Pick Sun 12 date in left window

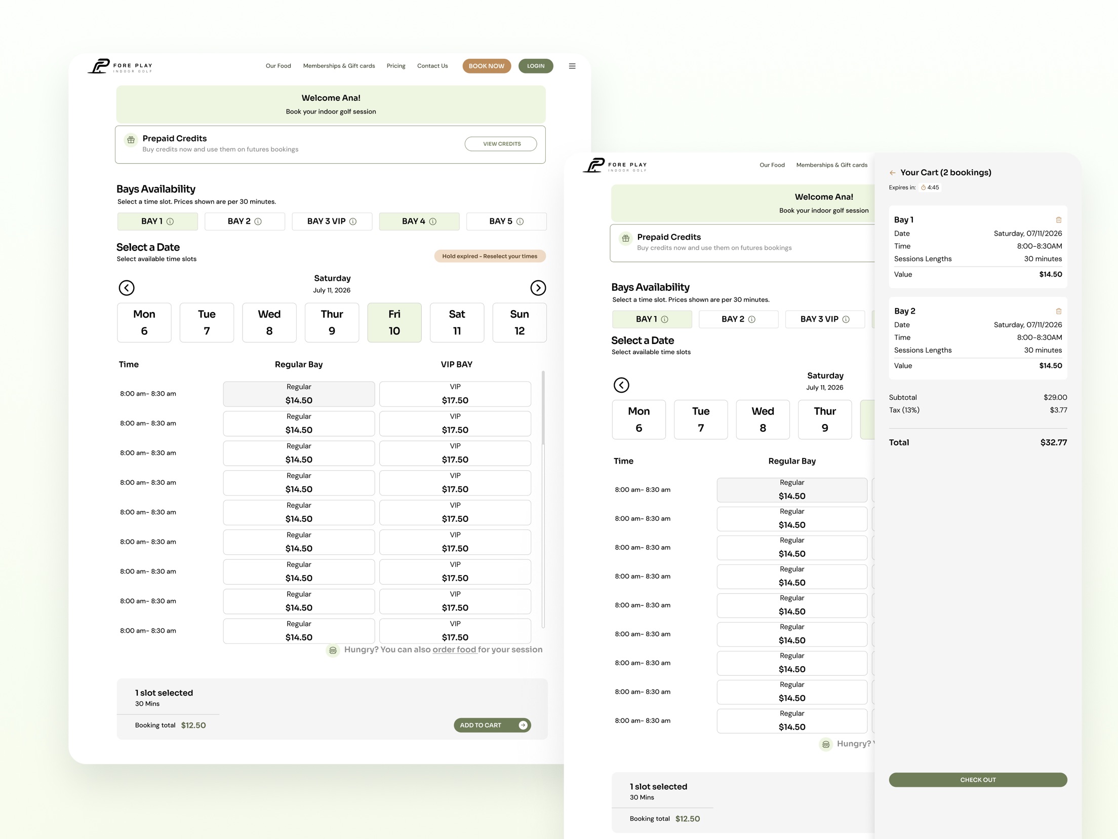click(520, 323)
